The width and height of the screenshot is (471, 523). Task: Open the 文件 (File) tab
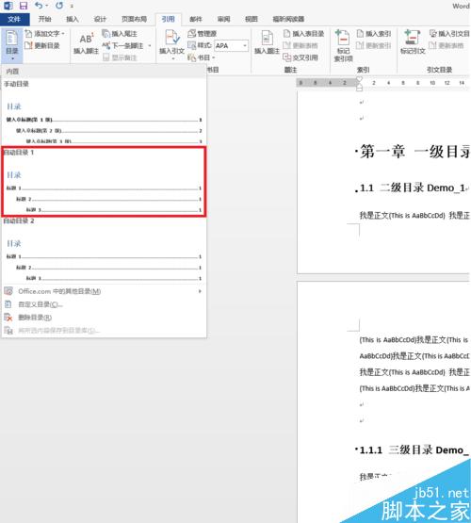tap(14, 20)
